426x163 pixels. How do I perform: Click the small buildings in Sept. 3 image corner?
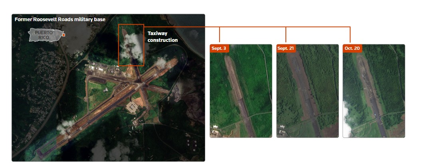click(216, 132)
